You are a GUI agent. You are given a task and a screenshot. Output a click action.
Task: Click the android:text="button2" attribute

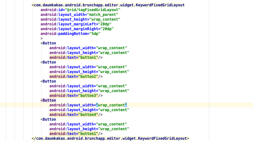pos(74,77)
